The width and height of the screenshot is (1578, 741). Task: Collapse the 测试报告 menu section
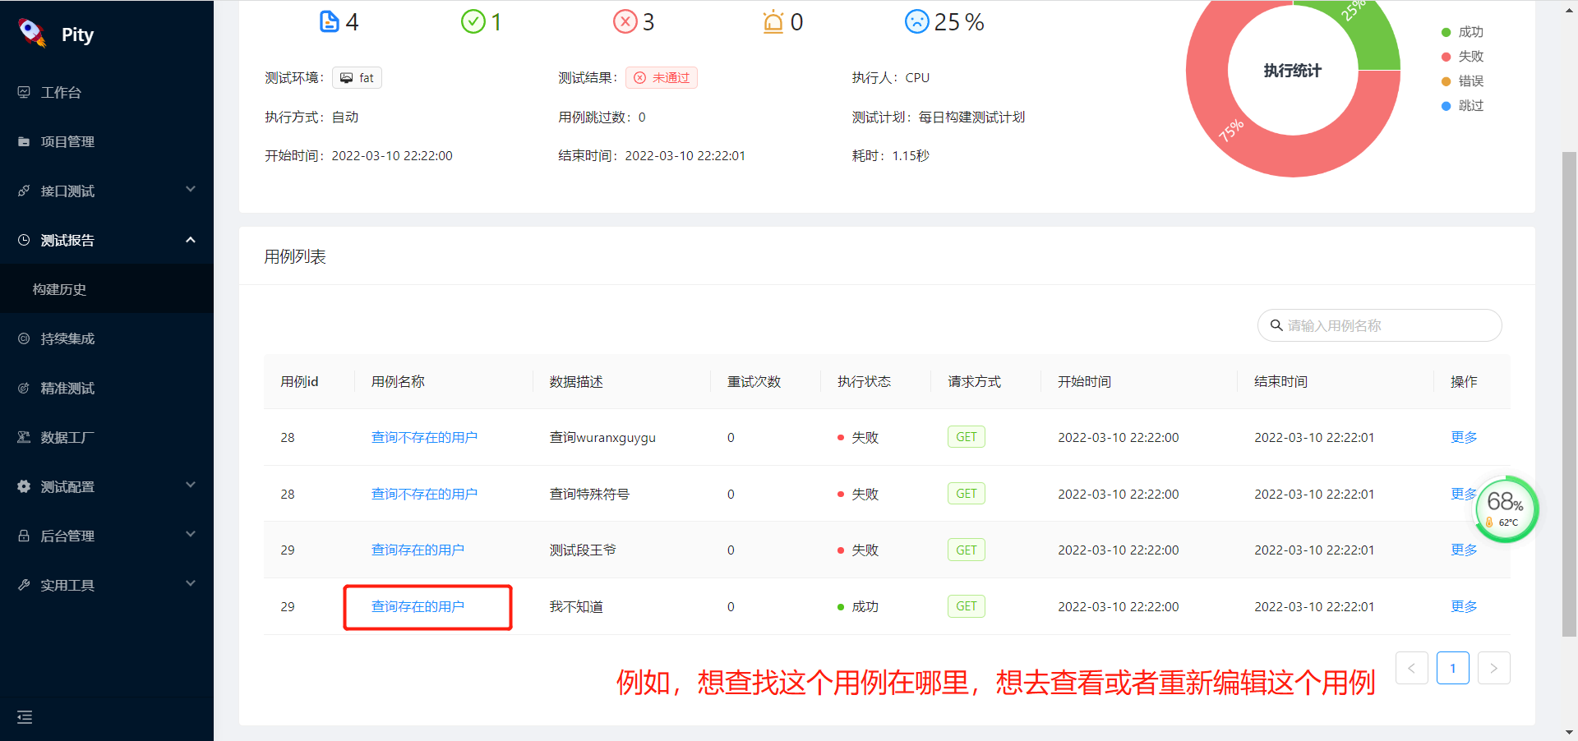(x=67, y=240)
